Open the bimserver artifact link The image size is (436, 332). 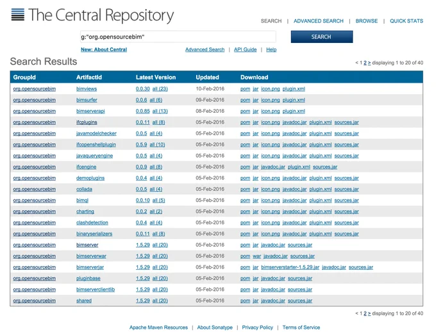[87, 245]
